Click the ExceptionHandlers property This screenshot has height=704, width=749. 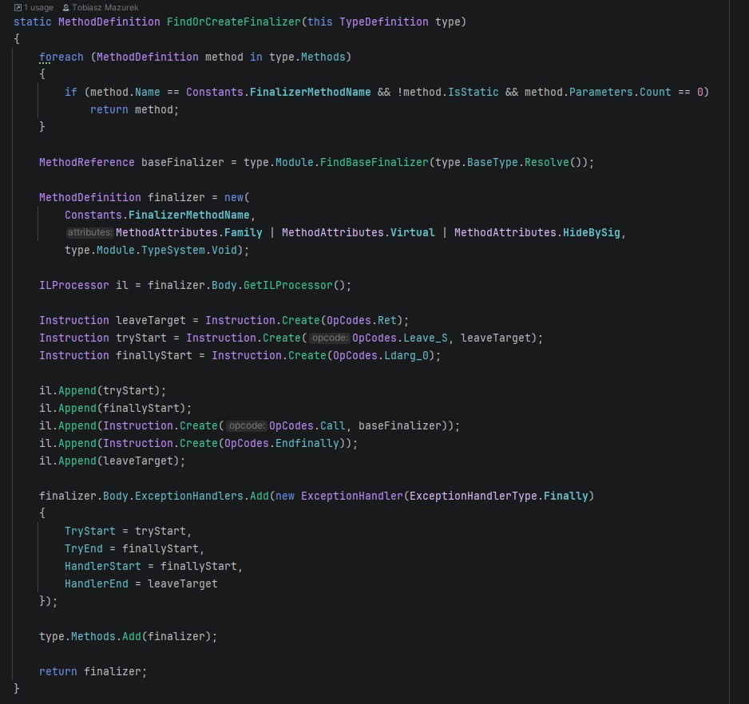pos(188,496)
